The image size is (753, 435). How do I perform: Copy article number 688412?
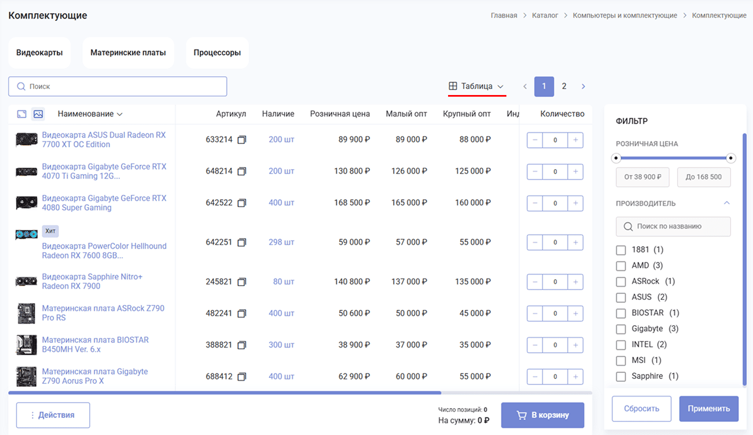[242, 377]
